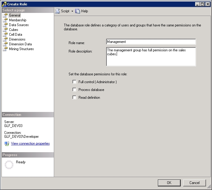Click the connection properties computer icon
Image resolution: width=212 pixels, height=190 pixels.
point(7,143)
